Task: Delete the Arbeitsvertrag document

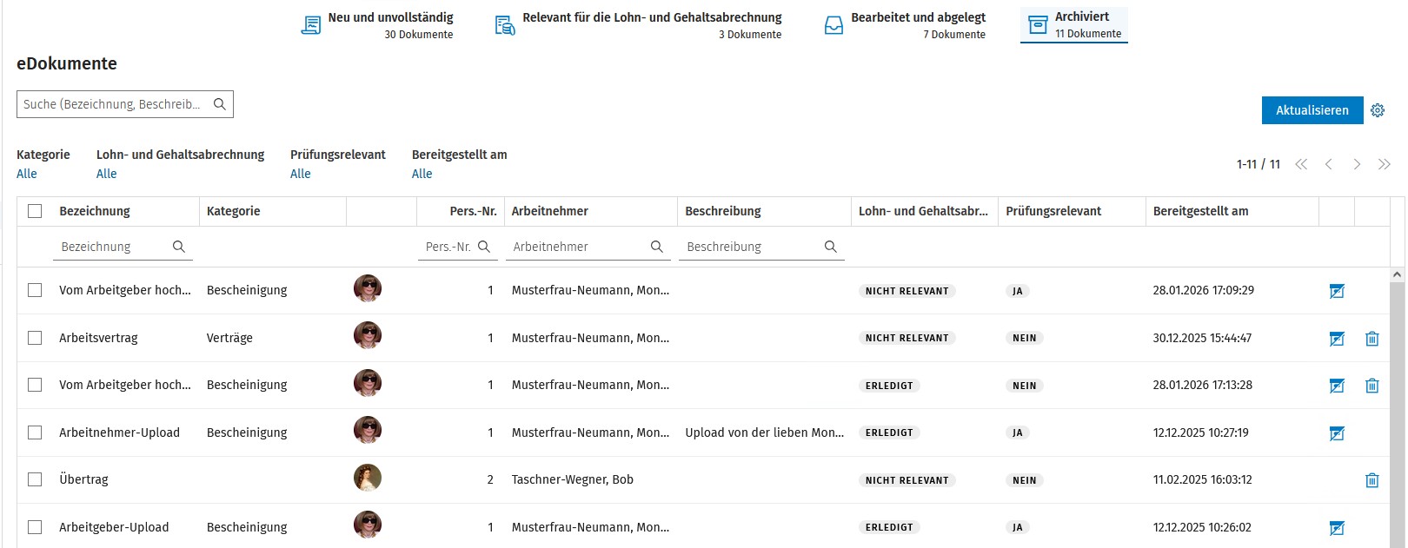Action: point(1372,339)
